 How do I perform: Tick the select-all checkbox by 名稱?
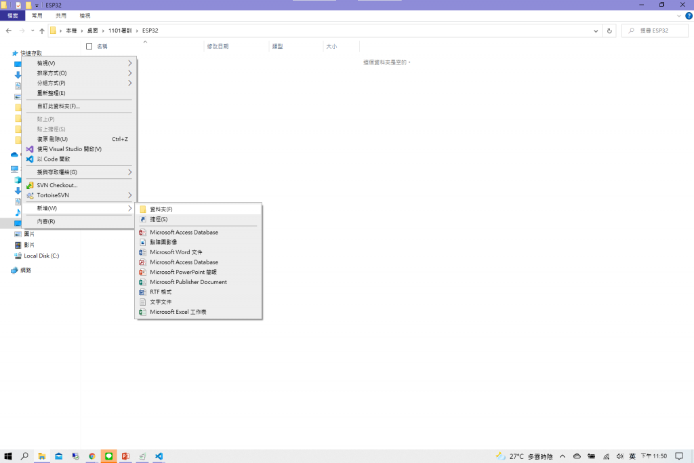coord(89,46)
